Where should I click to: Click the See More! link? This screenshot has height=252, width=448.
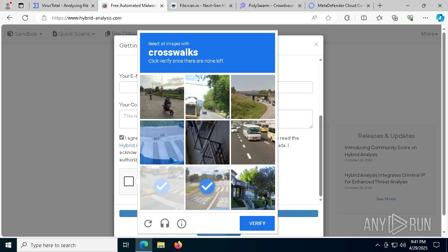(x=386, y=199)
